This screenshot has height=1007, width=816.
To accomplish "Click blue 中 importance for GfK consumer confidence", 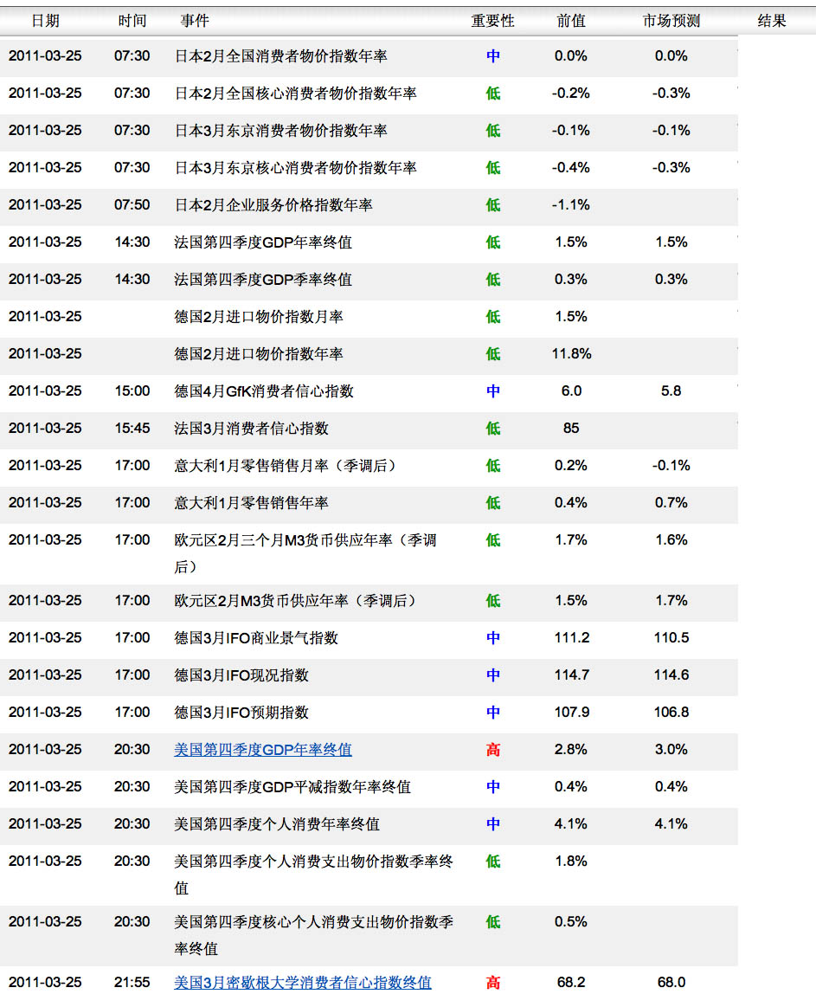I will [493, 391].
